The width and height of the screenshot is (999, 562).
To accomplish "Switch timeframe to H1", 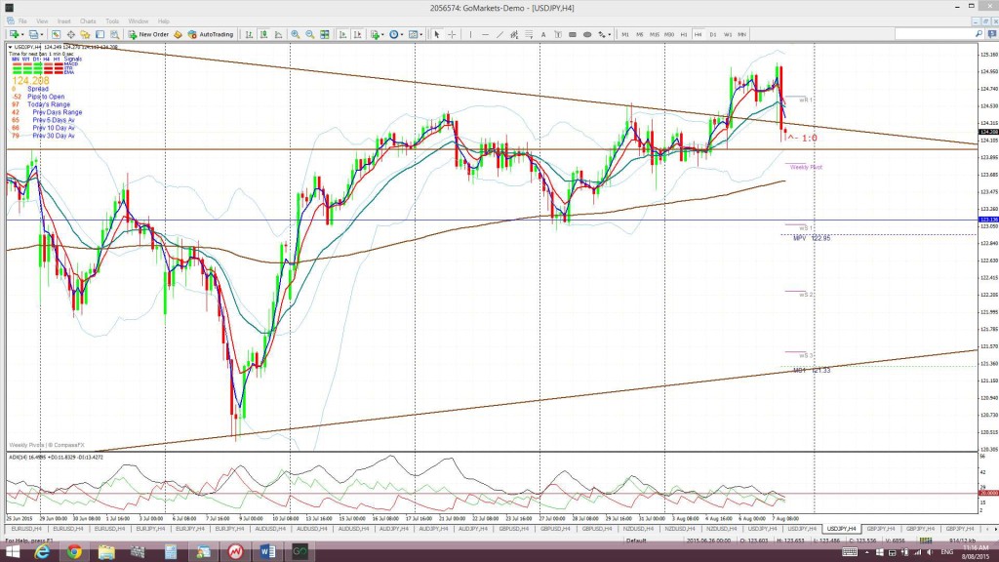I will pyautogui.click(x=684, y=34).
